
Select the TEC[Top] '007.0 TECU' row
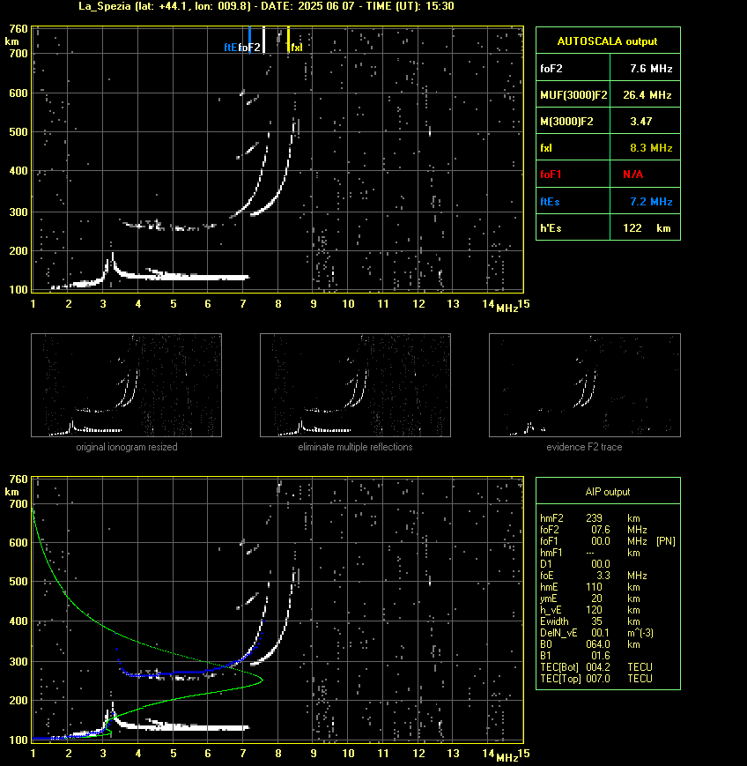[596, 679]
